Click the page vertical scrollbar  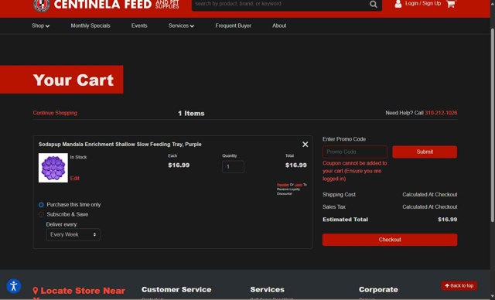492,124
